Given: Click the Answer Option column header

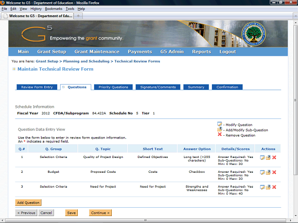Looking at the screenshot, I should click(197, 149).
